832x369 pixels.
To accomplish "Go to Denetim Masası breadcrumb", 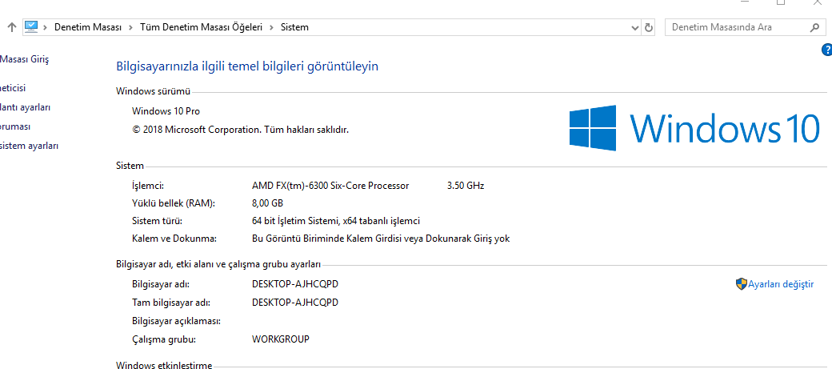I will (x=88, y=27).
